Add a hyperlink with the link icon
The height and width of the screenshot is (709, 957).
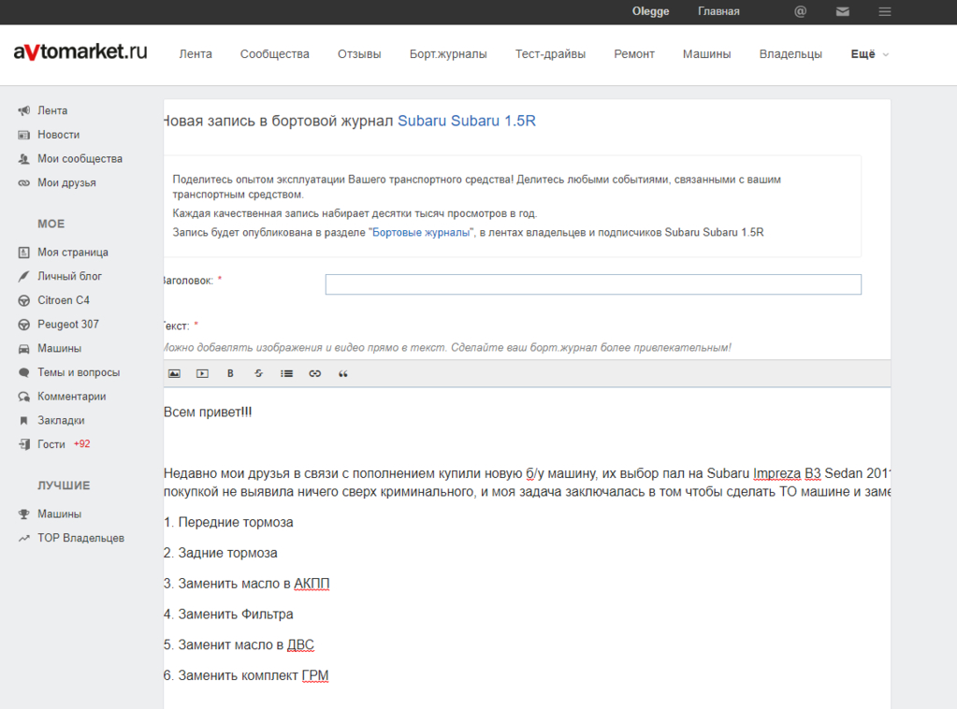pyautogui.click(x=315, y=373)
